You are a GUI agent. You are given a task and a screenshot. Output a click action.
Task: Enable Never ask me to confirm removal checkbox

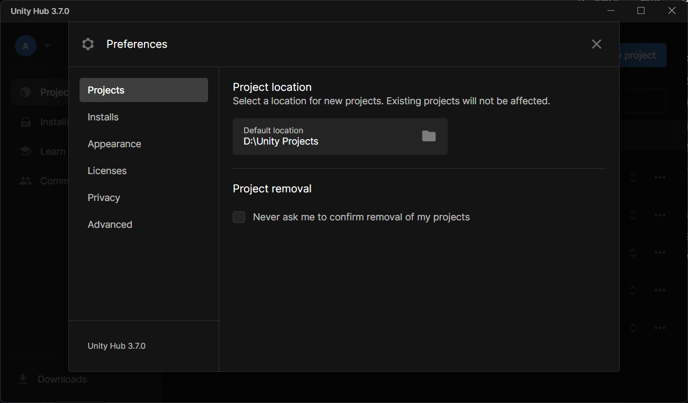point(239,217)
